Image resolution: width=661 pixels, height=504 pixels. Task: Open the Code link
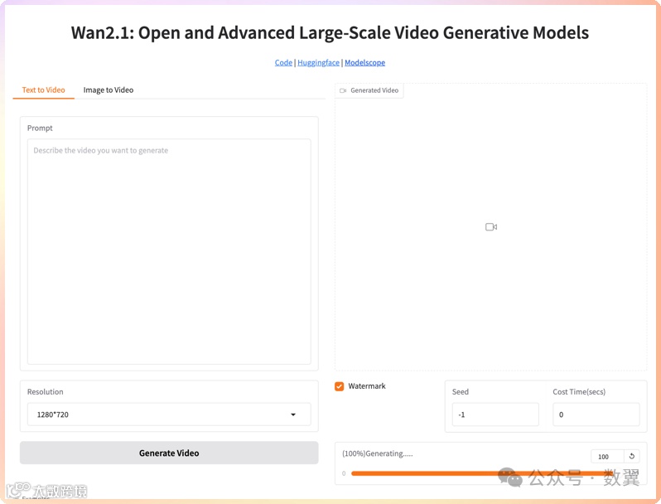pos(283,62)
